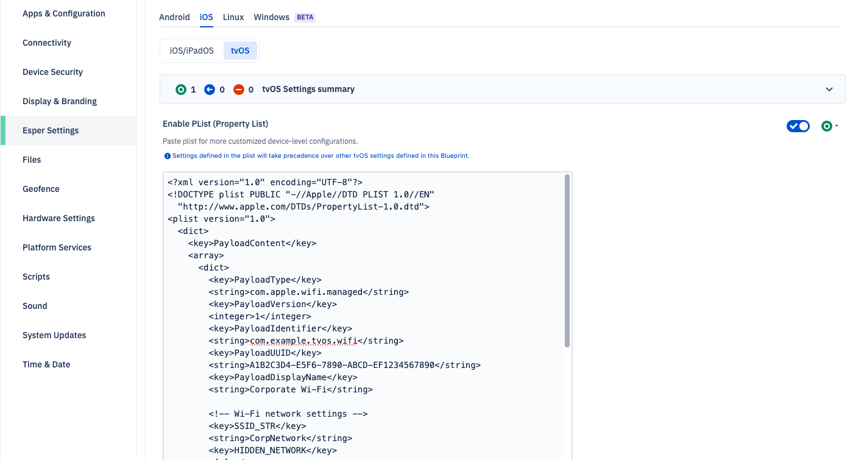This screenshot has height=460, width=864.
Task: Click the SSID_STR key line
Action: [257, 426]
